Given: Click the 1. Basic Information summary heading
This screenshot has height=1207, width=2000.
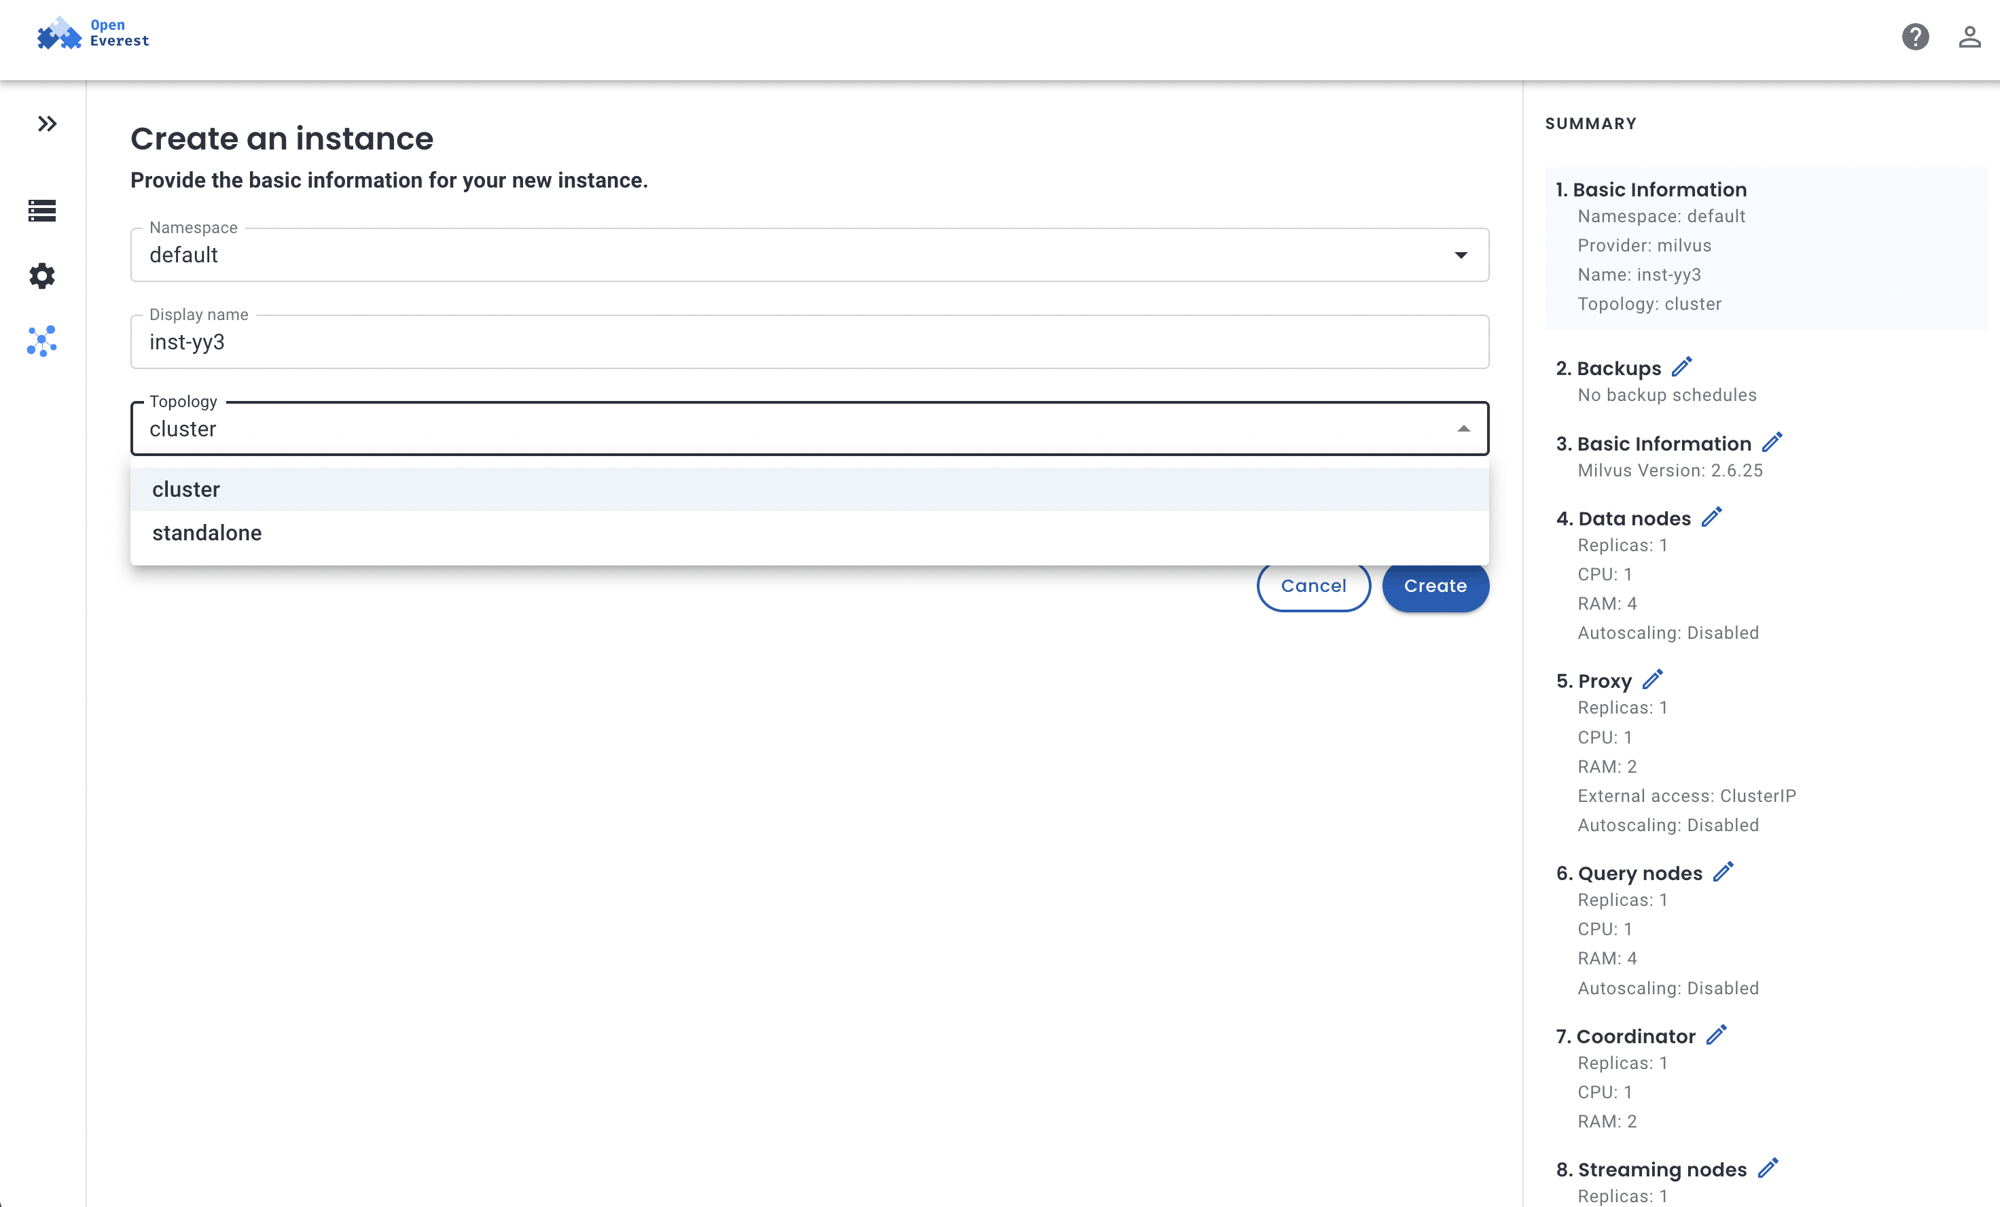Looking at the screenshot, I should tap(1651, 189).
